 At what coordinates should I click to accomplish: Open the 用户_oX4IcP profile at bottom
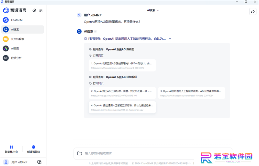click(x=16, y=162)
